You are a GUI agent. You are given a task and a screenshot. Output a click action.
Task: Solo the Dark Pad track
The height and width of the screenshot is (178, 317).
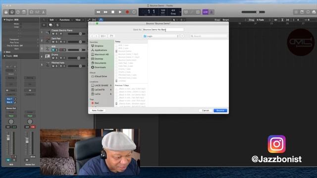[56, 42]
